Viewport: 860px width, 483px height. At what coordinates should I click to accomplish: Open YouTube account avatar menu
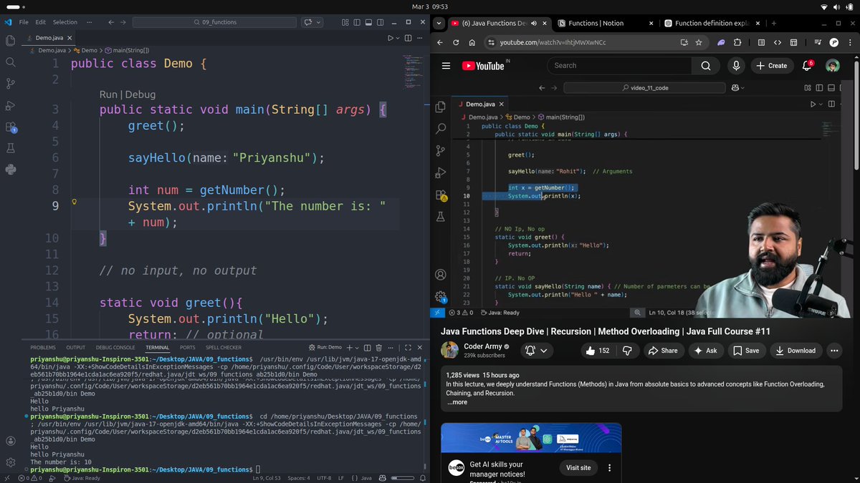[x=832, y=66]
